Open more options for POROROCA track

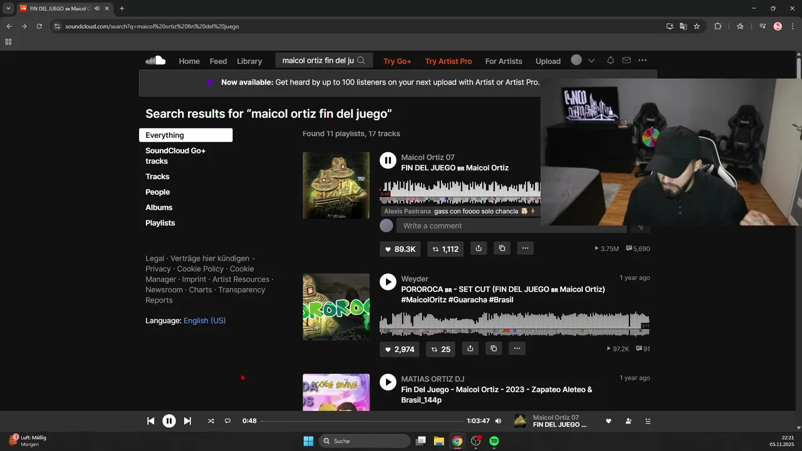[517, 349]
